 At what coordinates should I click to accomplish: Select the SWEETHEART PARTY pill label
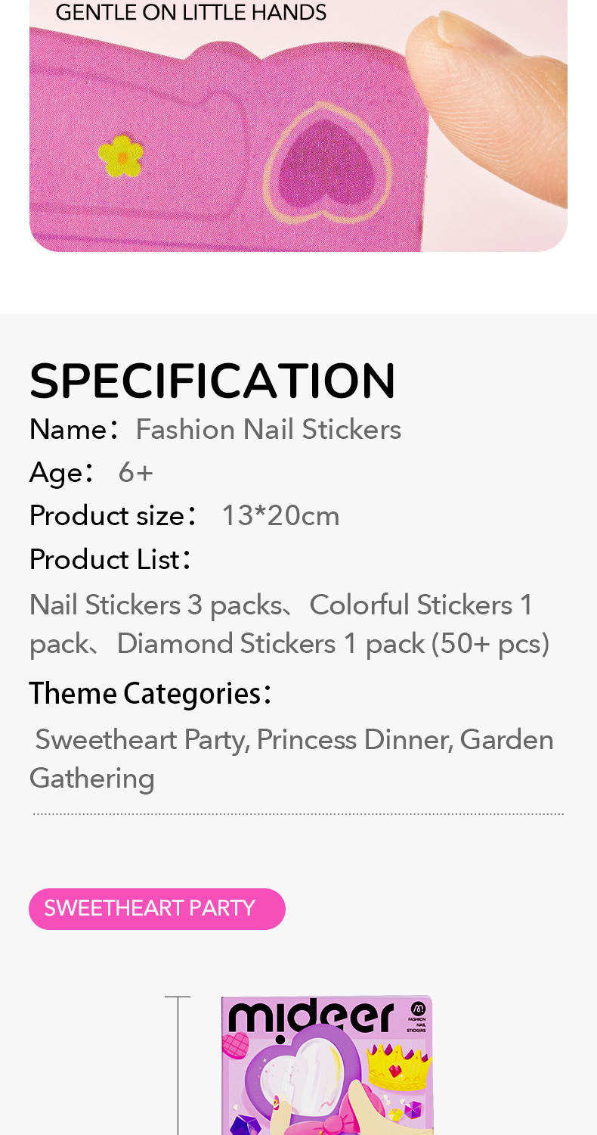tap(156, 909)
